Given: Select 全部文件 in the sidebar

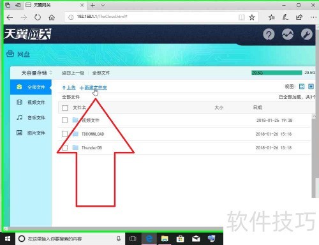Looking at the screenshot, I should pos(31,87).
